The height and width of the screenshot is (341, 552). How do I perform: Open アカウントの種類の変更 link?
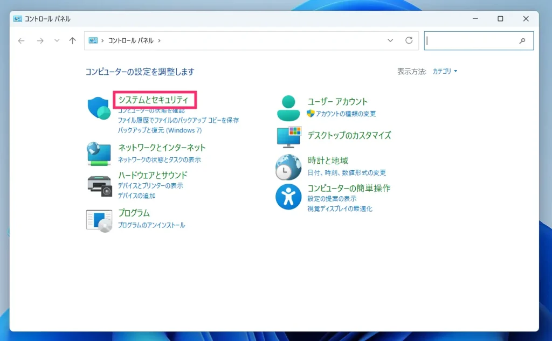(346, 114)
